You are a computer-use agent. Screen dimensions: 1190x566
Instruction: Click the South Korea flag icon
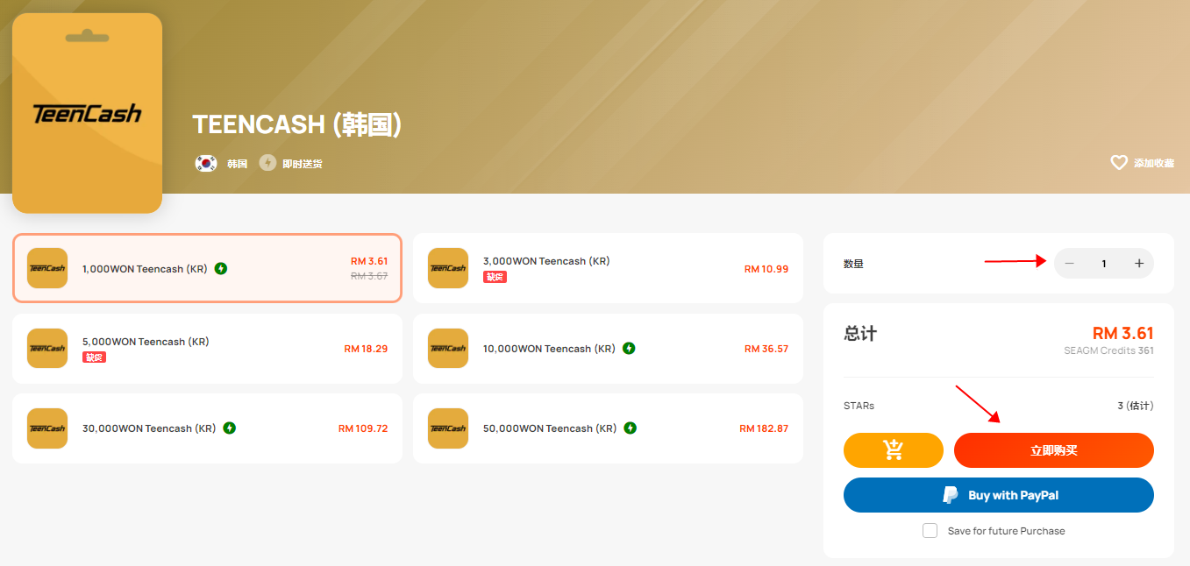click(206, 163)
